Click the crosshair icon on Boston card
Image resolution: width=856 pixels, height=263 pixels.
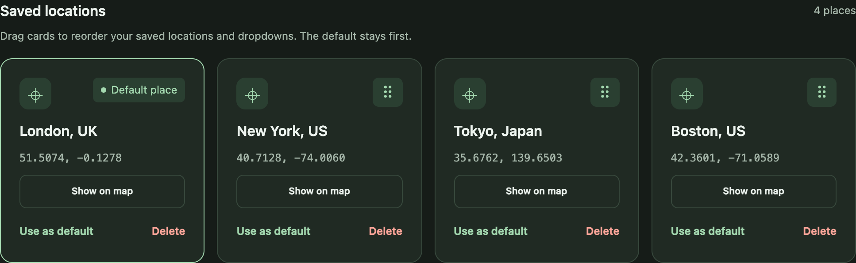(687, 94)
